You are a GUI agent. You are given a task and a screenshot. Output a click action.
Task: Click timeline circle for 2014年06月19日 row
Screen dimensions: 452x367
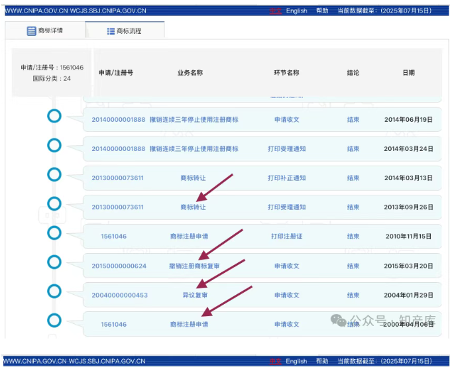[54, 117]
